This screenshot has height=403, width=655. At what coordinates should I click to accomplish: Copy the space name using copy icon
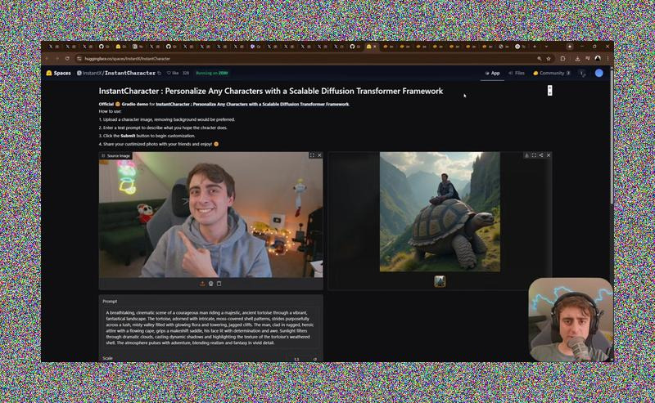(x=159, y=73)
